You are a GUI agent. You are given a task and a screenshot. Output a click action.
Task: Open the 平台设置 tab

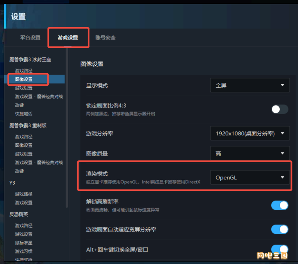coord(30,37)
